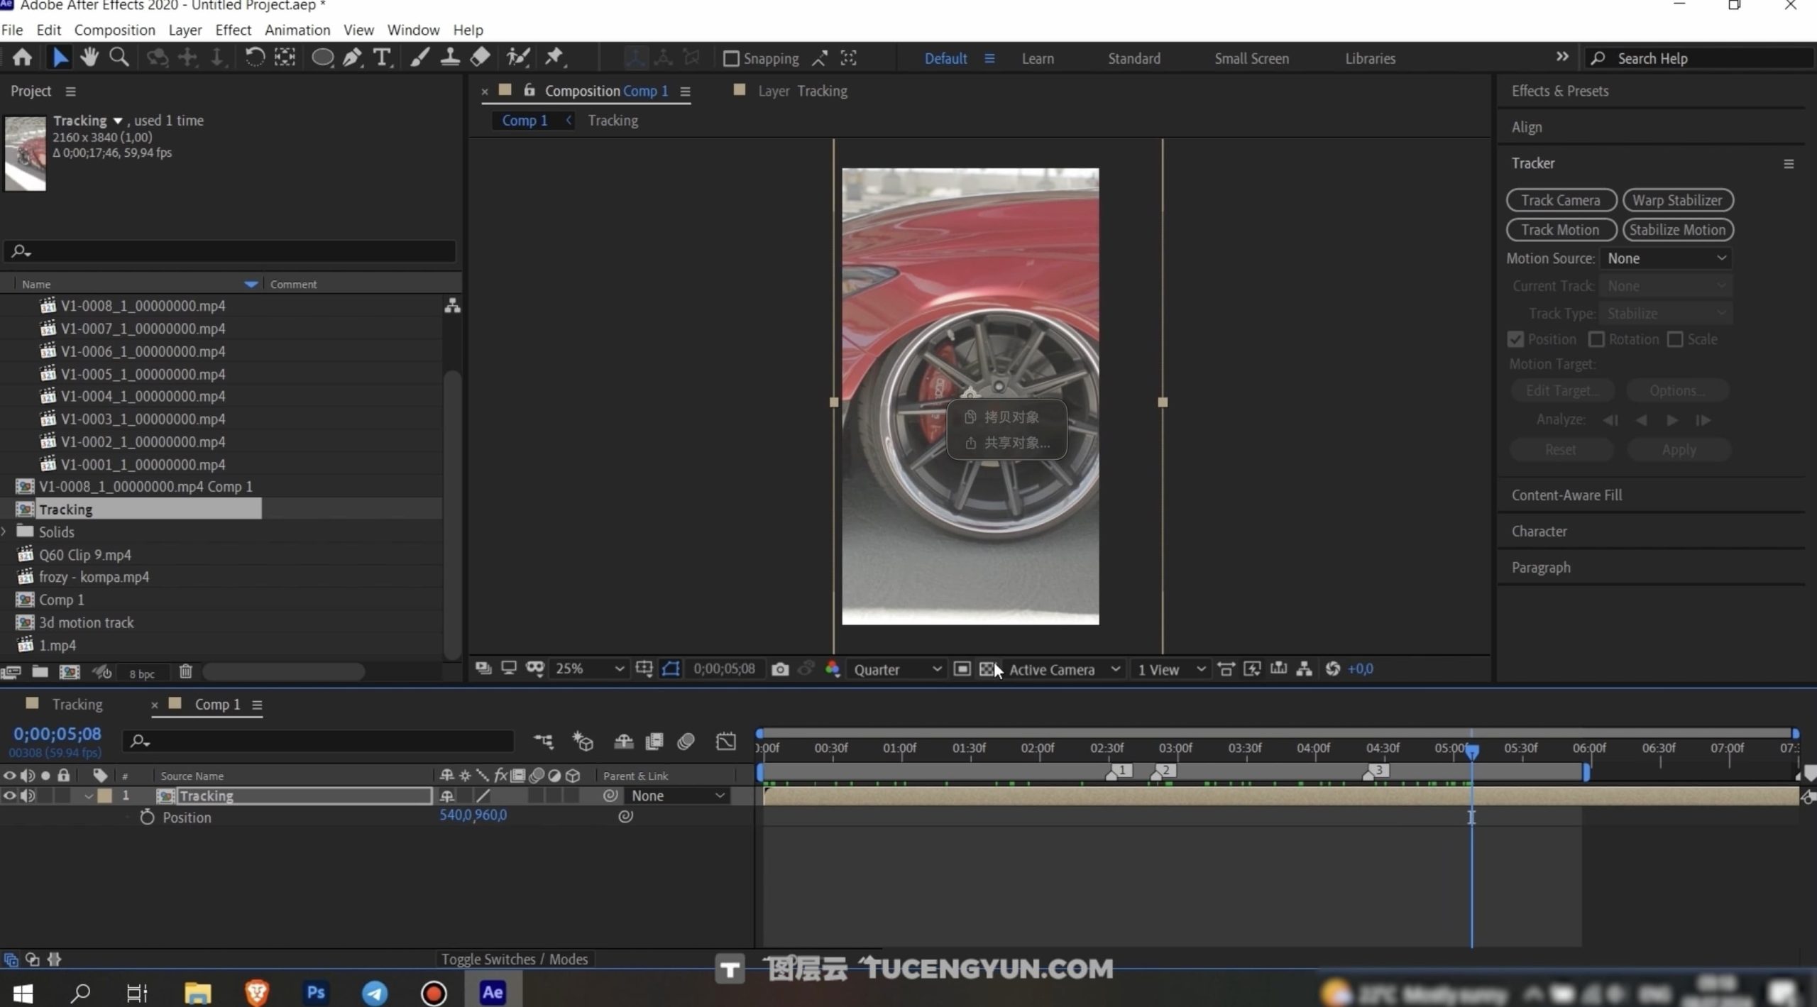The width and height of the screenshot is (1817, 1007).
Task: Pick the Hand tool
Action: tap(89, 57)
